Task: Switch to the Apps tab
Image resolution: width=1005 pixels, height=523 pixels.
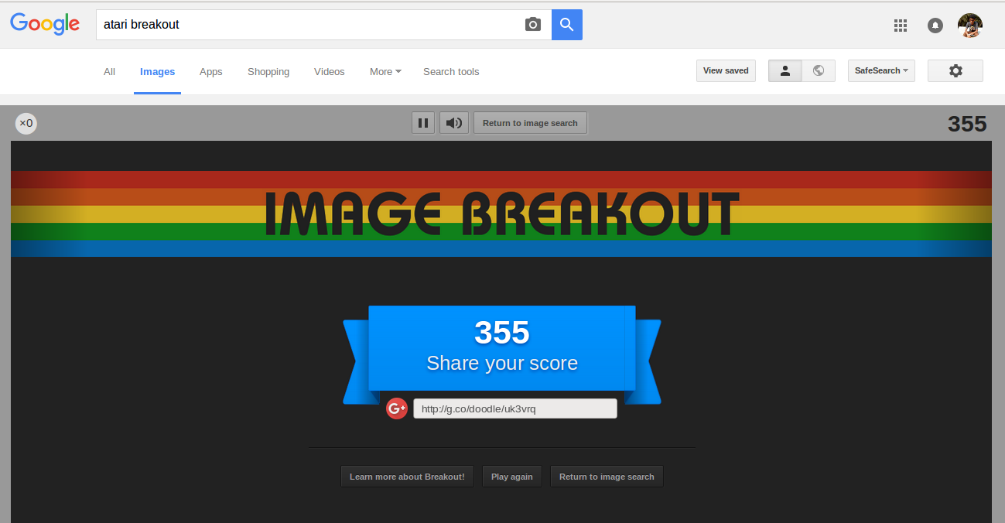Action: pos(210,72)
